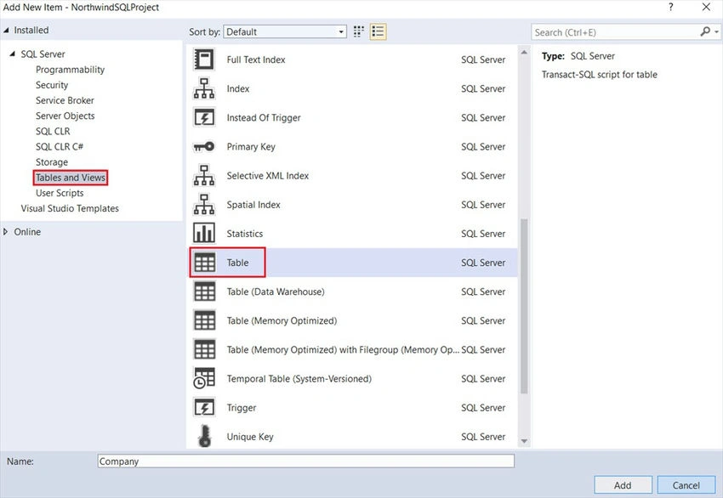
Task: Open the help question mark
Action: (x=671, y=7)
